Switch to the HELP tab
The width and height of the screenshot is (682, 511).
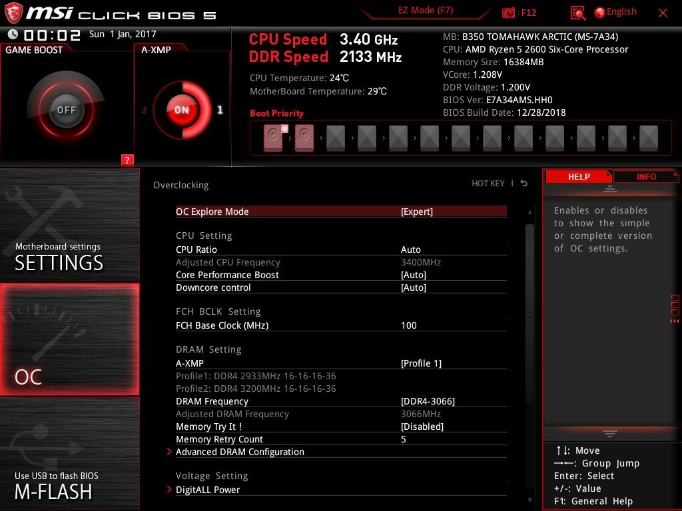coord(579,176)
